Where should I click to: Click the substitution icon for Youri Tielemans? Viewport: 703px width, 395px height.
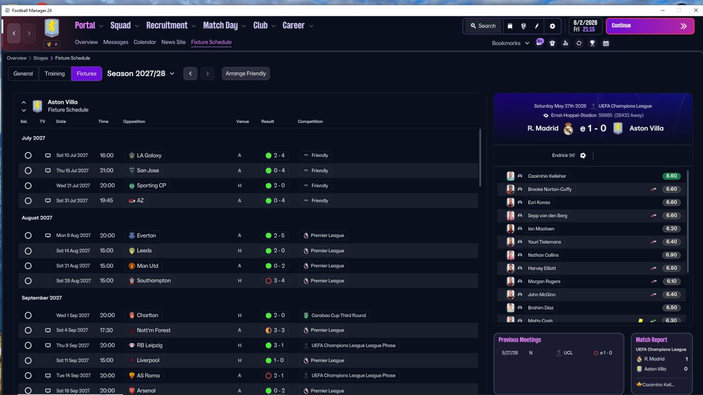[654, 242]
